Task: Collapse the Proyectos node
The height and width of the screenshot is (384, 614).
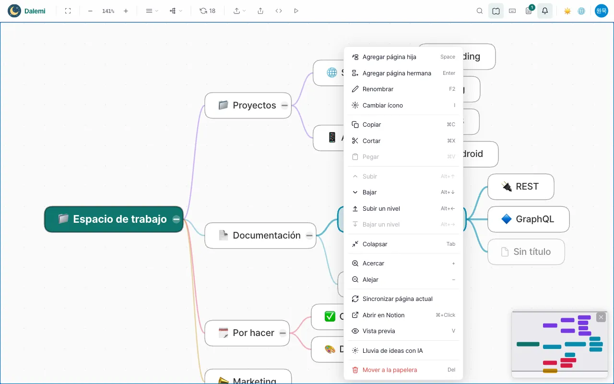Action: coord(284,106)
